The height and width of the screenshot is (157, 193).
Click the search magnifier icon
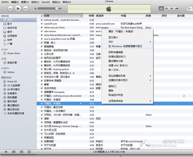(189, 9)
